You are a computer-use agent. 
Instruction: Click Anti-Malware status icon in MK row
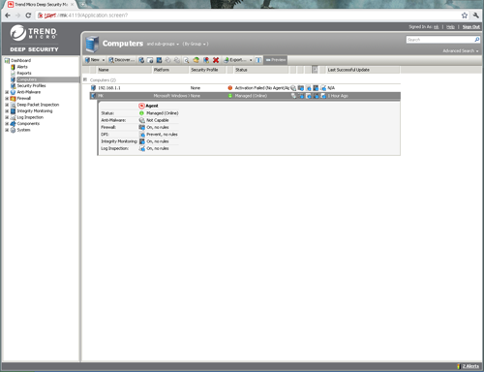(293, 96)
